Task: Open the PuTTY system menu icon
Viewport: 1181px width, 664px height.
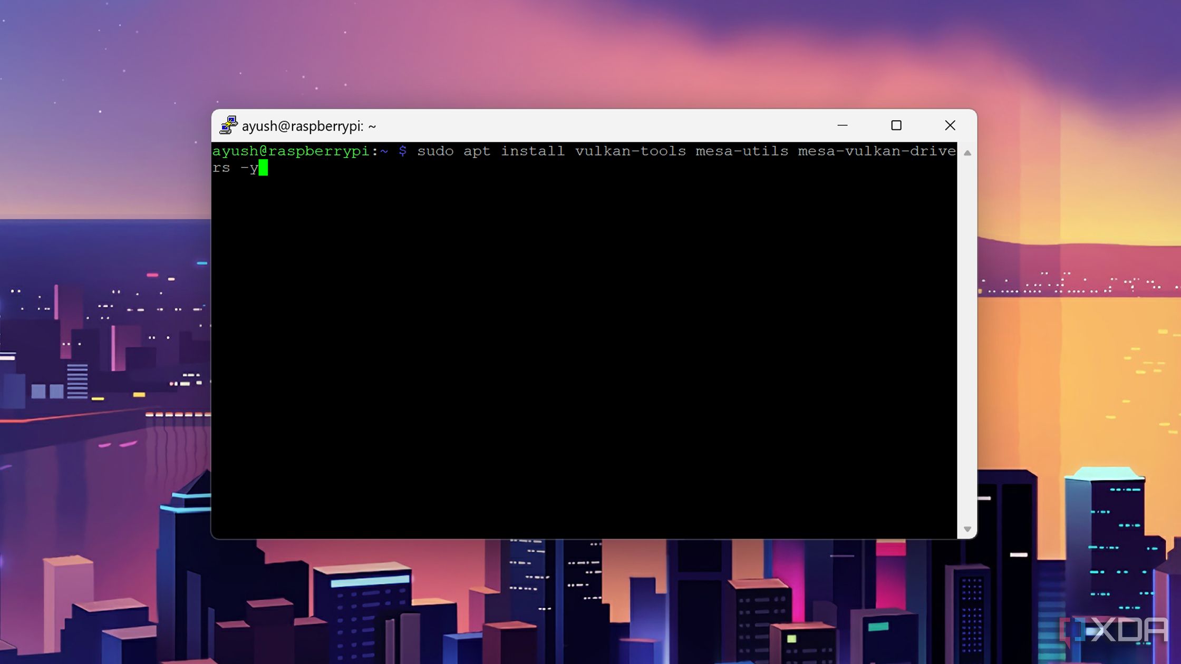Action: point(228,125)
